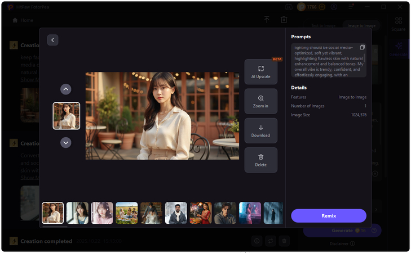The width and height of the screenshot is (411, 253).
Task: Click the trash icon in background toolbar
Action: (x=284, y=19)
